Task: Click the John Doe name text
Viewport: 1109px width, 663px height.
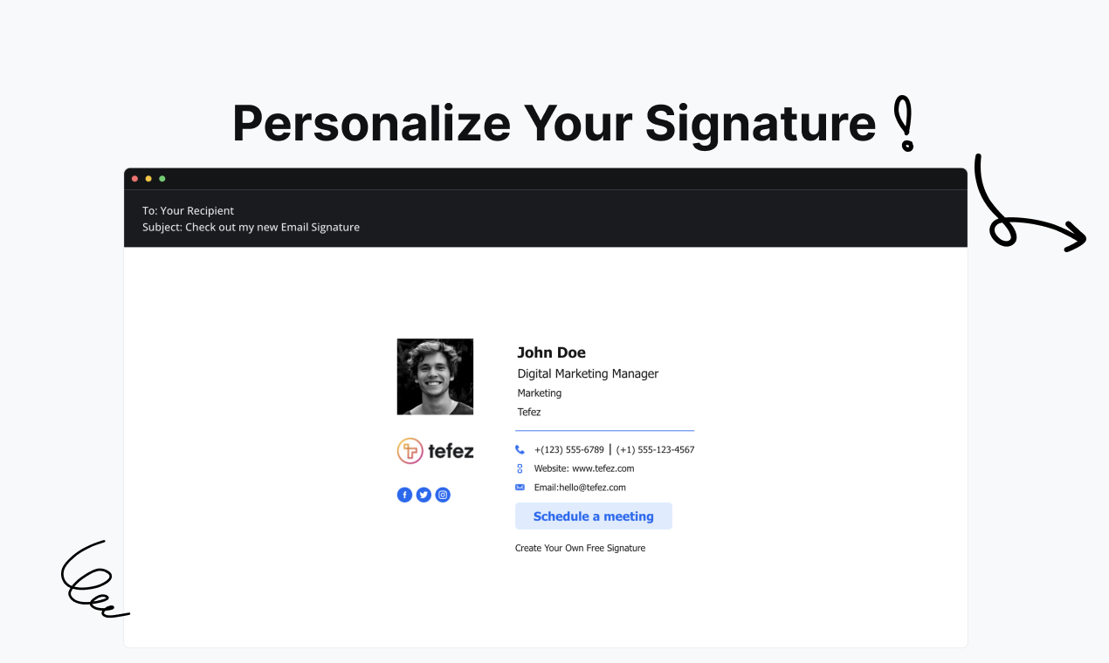Action: pyautogui.click(x=551, y=352)
